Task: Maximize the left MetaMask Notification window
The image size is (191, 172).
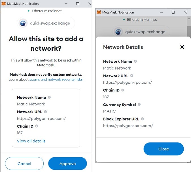Action: pos(78,4)
